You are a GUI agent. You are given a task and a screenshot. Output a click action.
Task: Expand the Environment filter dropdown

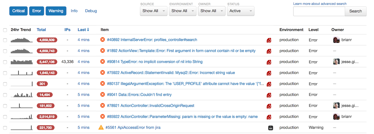coord(183,11)
